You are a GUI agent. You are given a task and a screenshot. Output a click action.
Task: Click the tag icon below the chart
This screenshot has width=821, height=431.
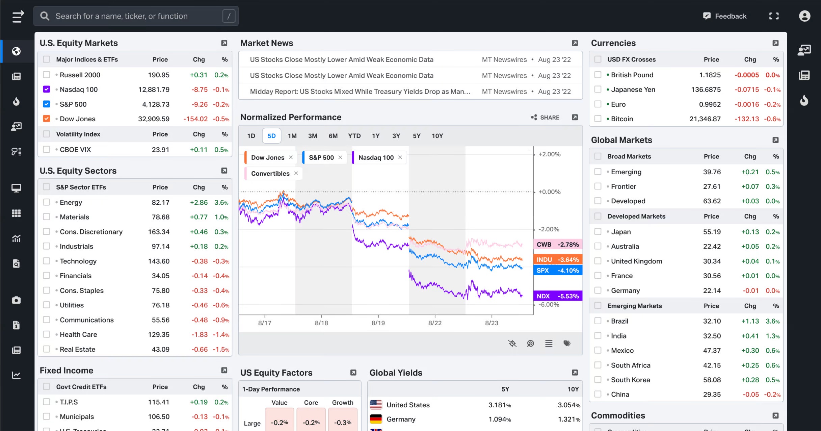click(567, 344)
